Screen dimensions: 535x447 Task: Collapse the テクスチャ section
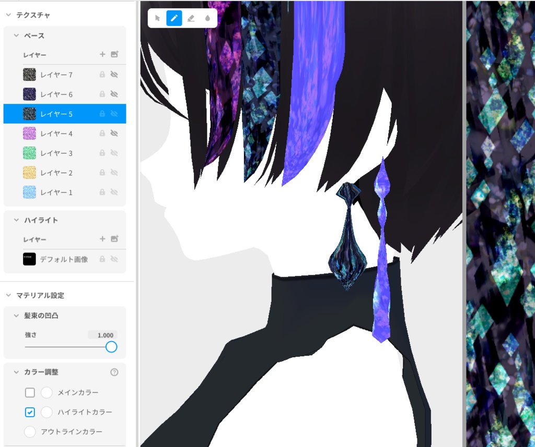click(x=8, y=15)
